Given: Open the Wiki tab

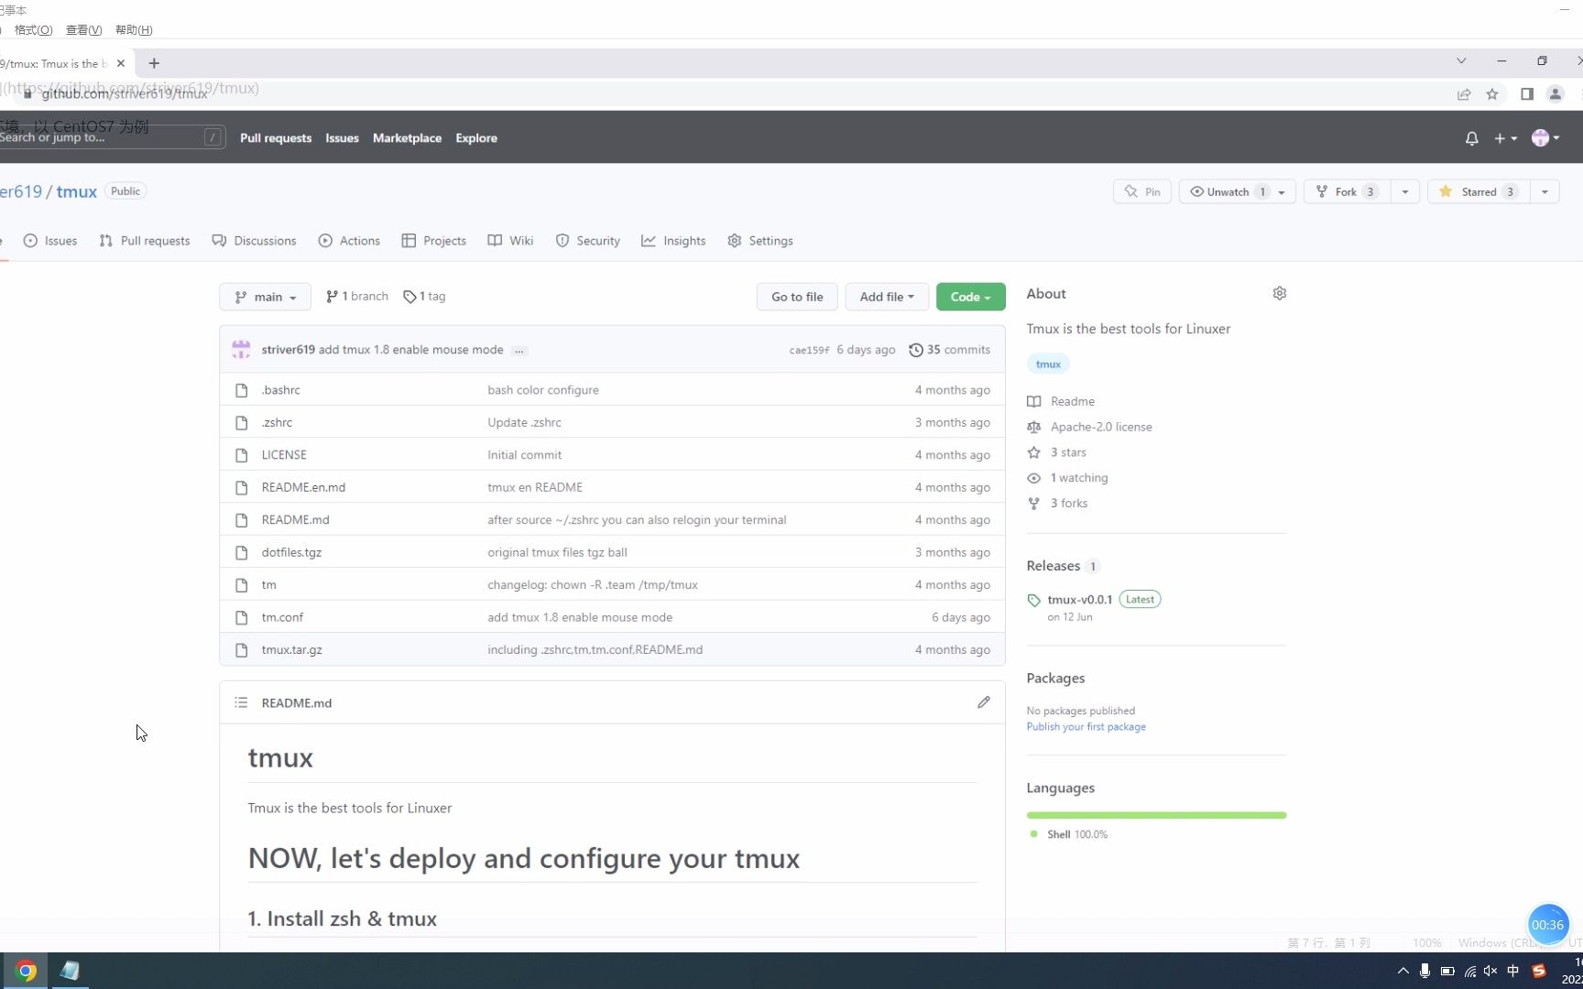Looking at the screenshot, I should (x=510, y=241).
